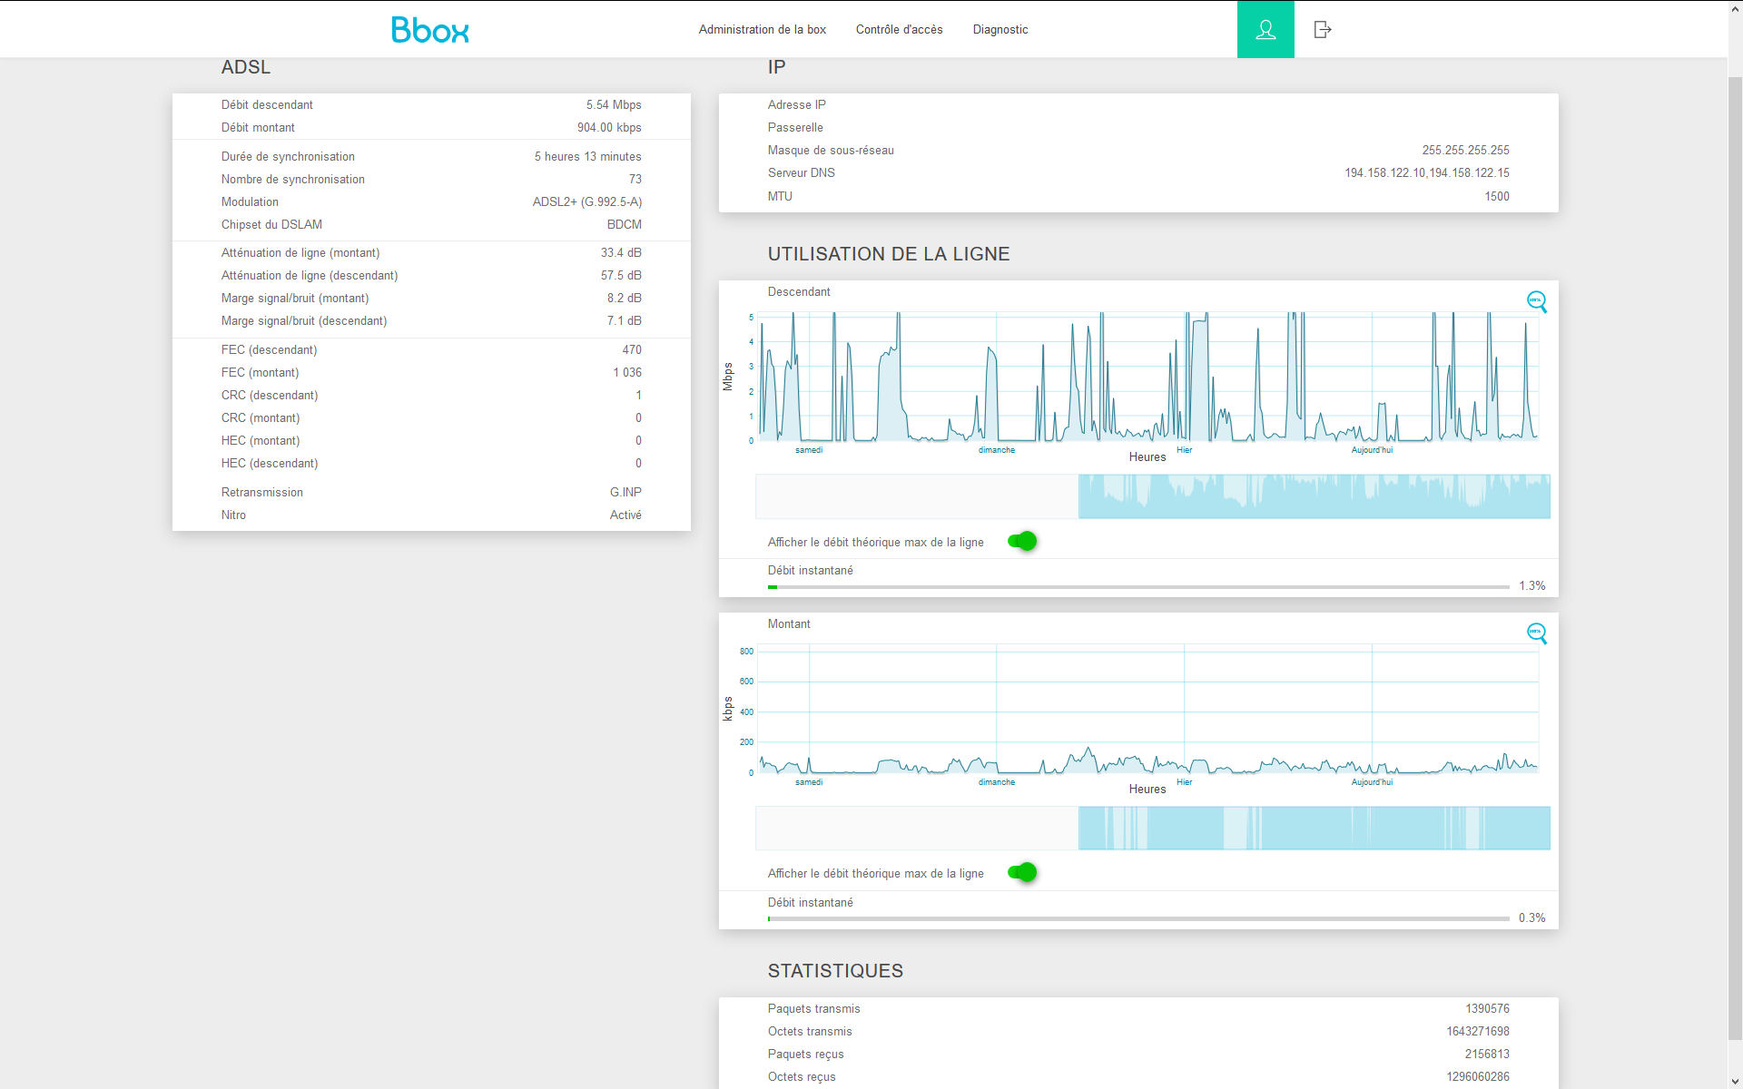This screenshot has width=1743, height=1089.
Task: Open the Administration de la box menu
Action: (x=763, y=30)
